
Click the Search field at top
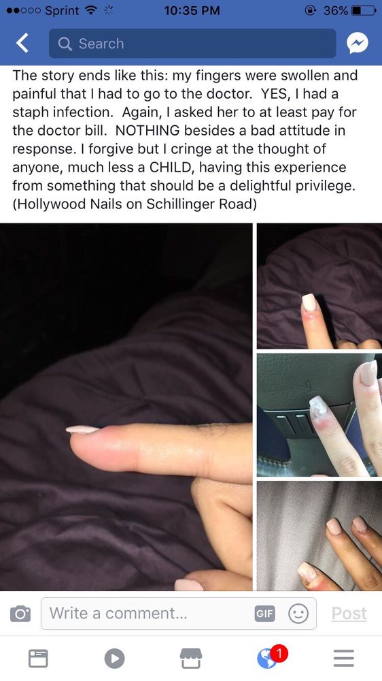click(x=192, y=44)
